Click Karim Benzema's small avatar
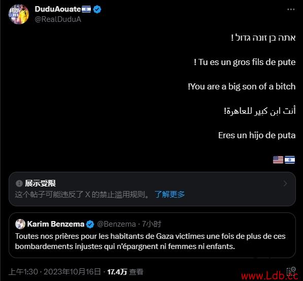 coord(20,224)
